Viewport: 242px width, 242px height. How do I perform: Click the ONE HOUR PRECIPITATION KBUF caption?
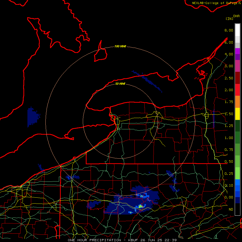[x=122, y=240]
